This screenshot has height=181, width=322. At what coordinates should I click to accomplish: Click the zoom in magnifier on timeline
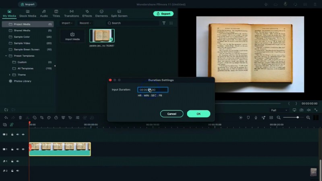(308, 118)
